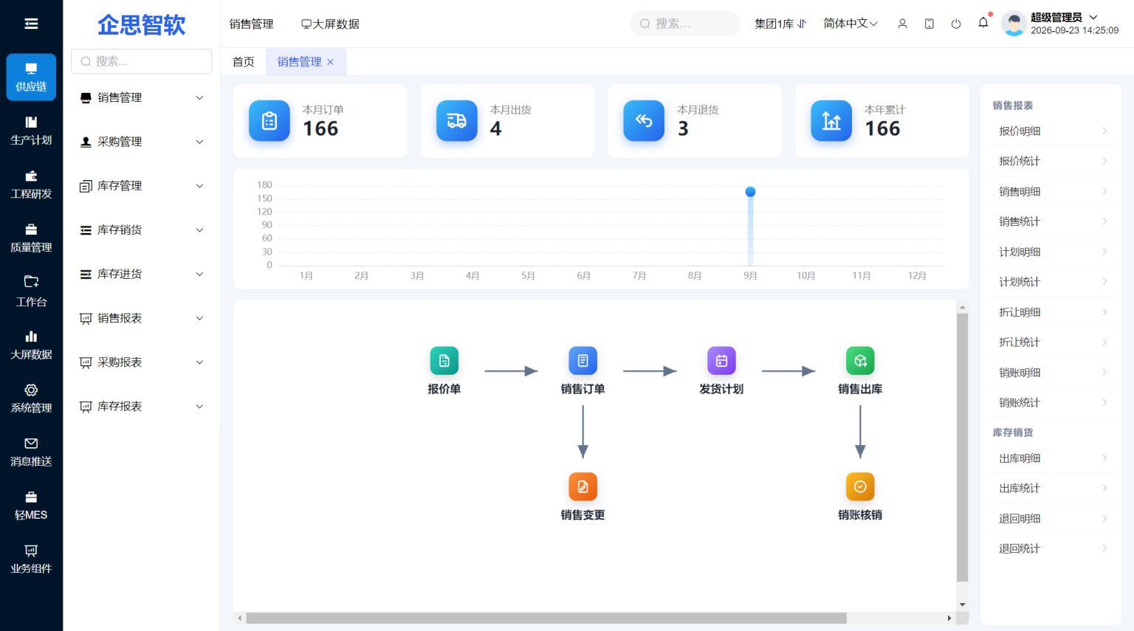Expand the 销售管理 menu group
Viewport: 1134px width, 631px height.
[142, 97]
